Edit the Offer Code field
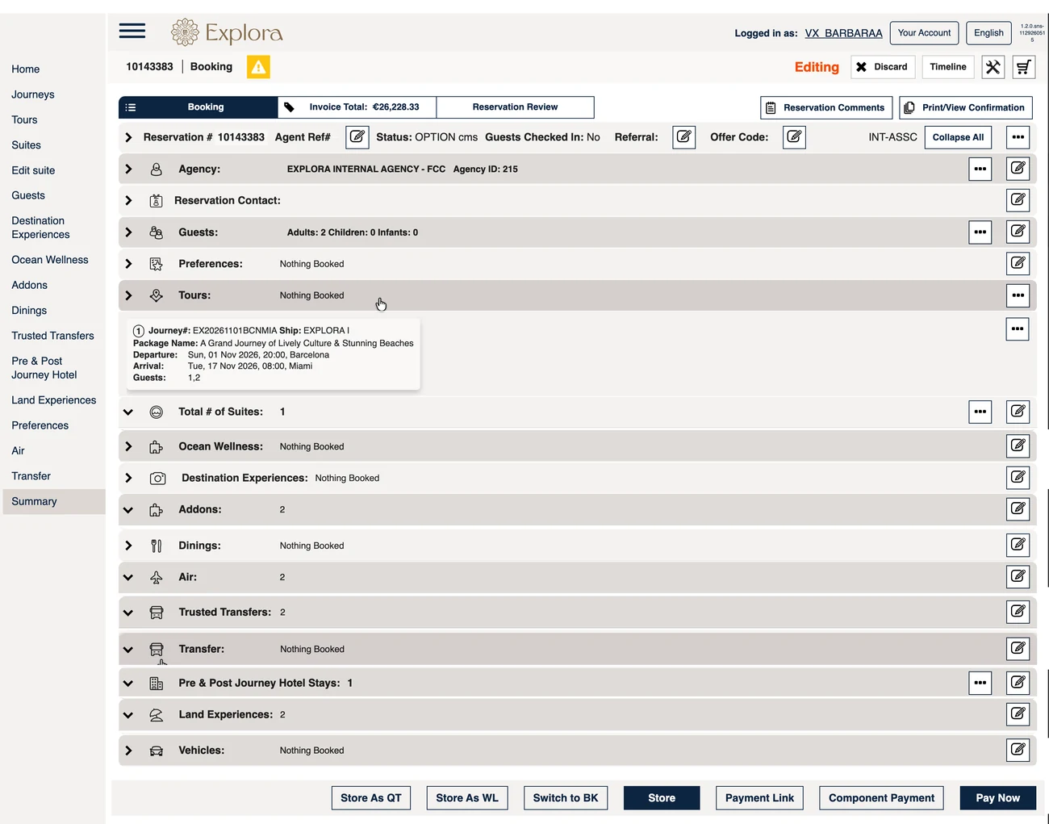The width and height of the screenshot is (1049, 824). click(x=794, y=137)
